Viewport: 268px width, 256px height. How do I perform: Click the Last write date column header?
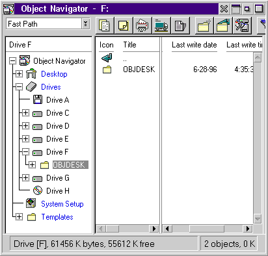tap(194, 45)
